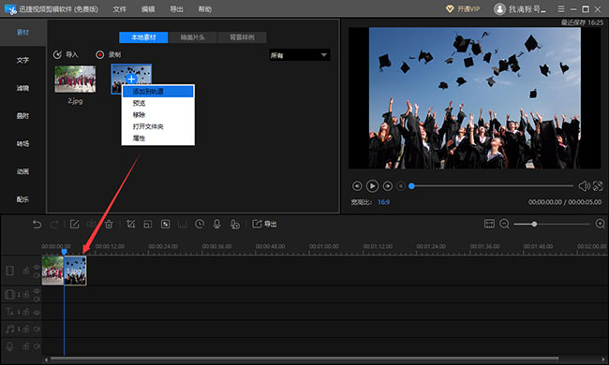Viewport: 609px width, 365px height.
Task: Open the 配乐 music sidebar panel
Action: coord(22,199)
